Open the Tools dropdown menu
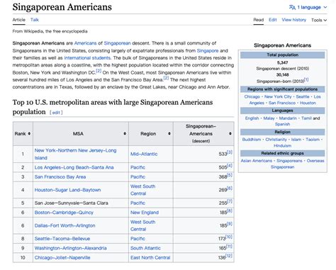 (319, 20)
